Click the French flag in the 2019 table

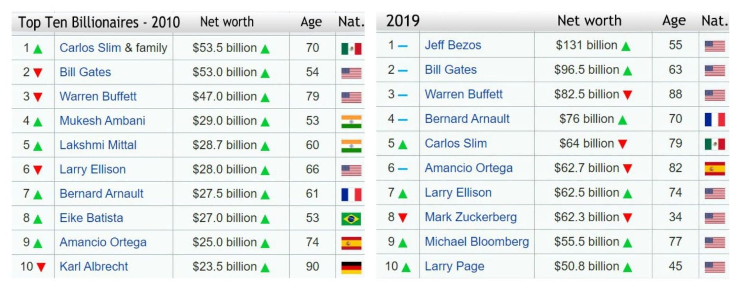[x=714, y=119]
